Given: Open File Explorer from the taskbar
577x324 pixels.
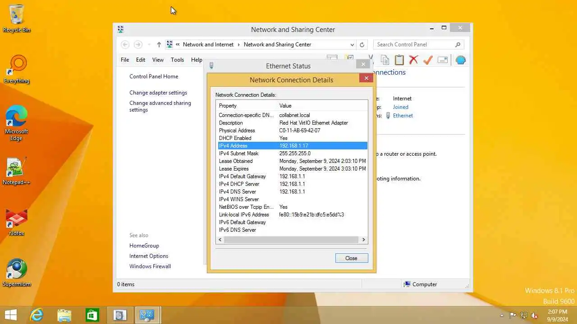Looking at the screenshot, I should (x=64, y=315).
